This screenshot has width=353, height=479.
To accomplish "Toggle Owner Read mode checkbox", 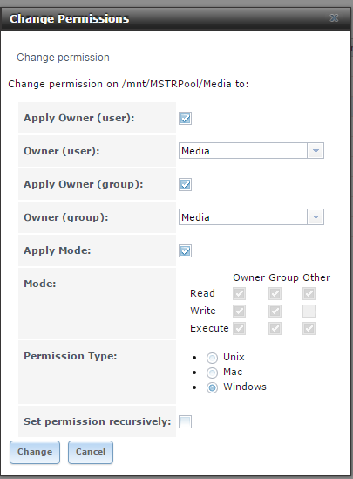I will tap(239, 293).
